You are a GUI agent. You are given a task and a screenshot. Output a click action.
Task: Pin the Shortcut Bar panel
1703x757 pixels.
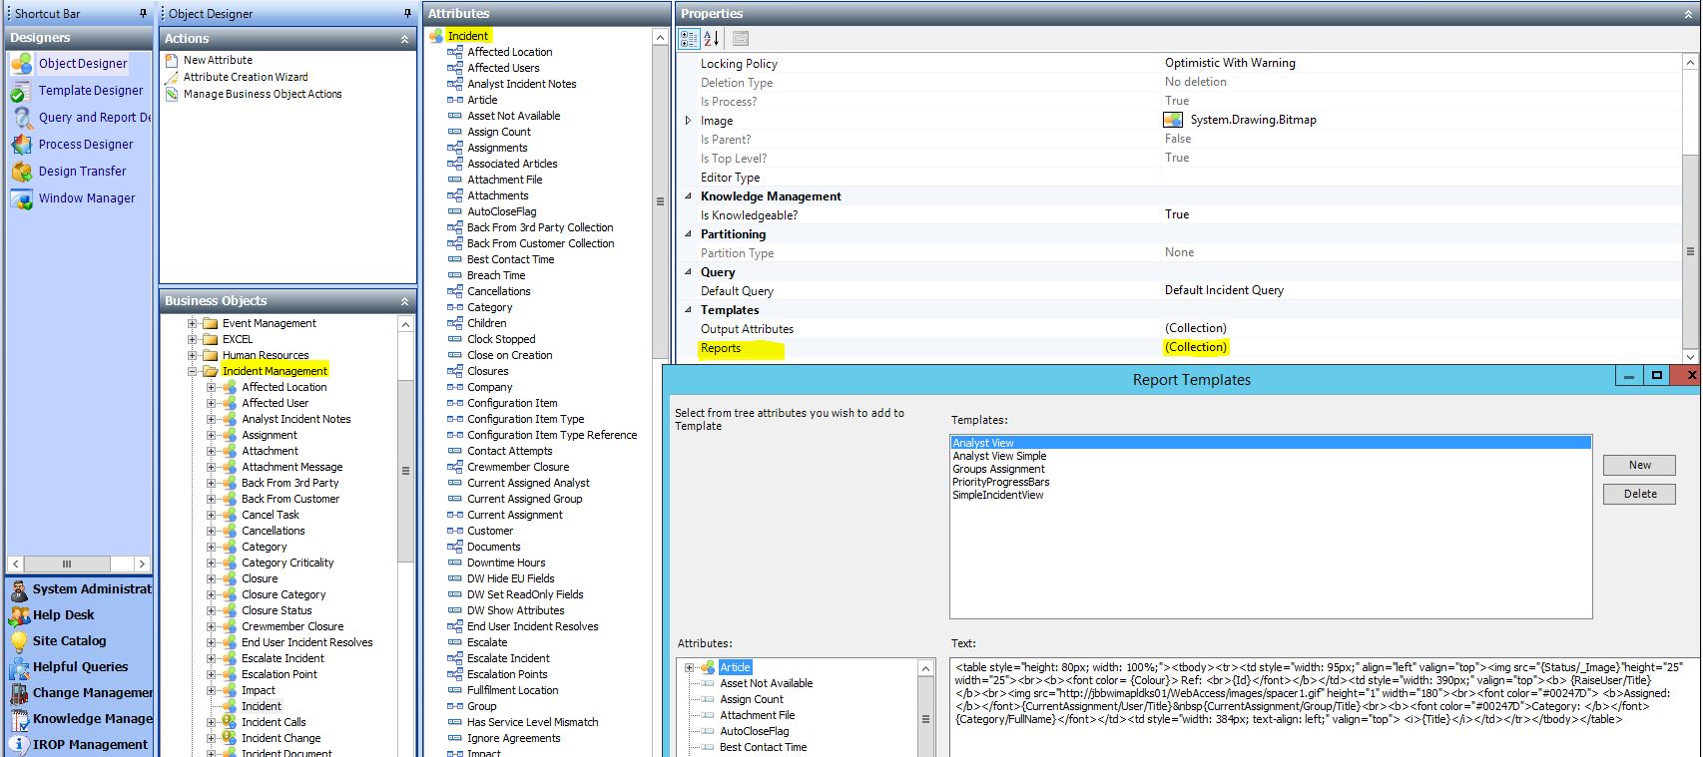pyautogui.click(x=143, y=14)
